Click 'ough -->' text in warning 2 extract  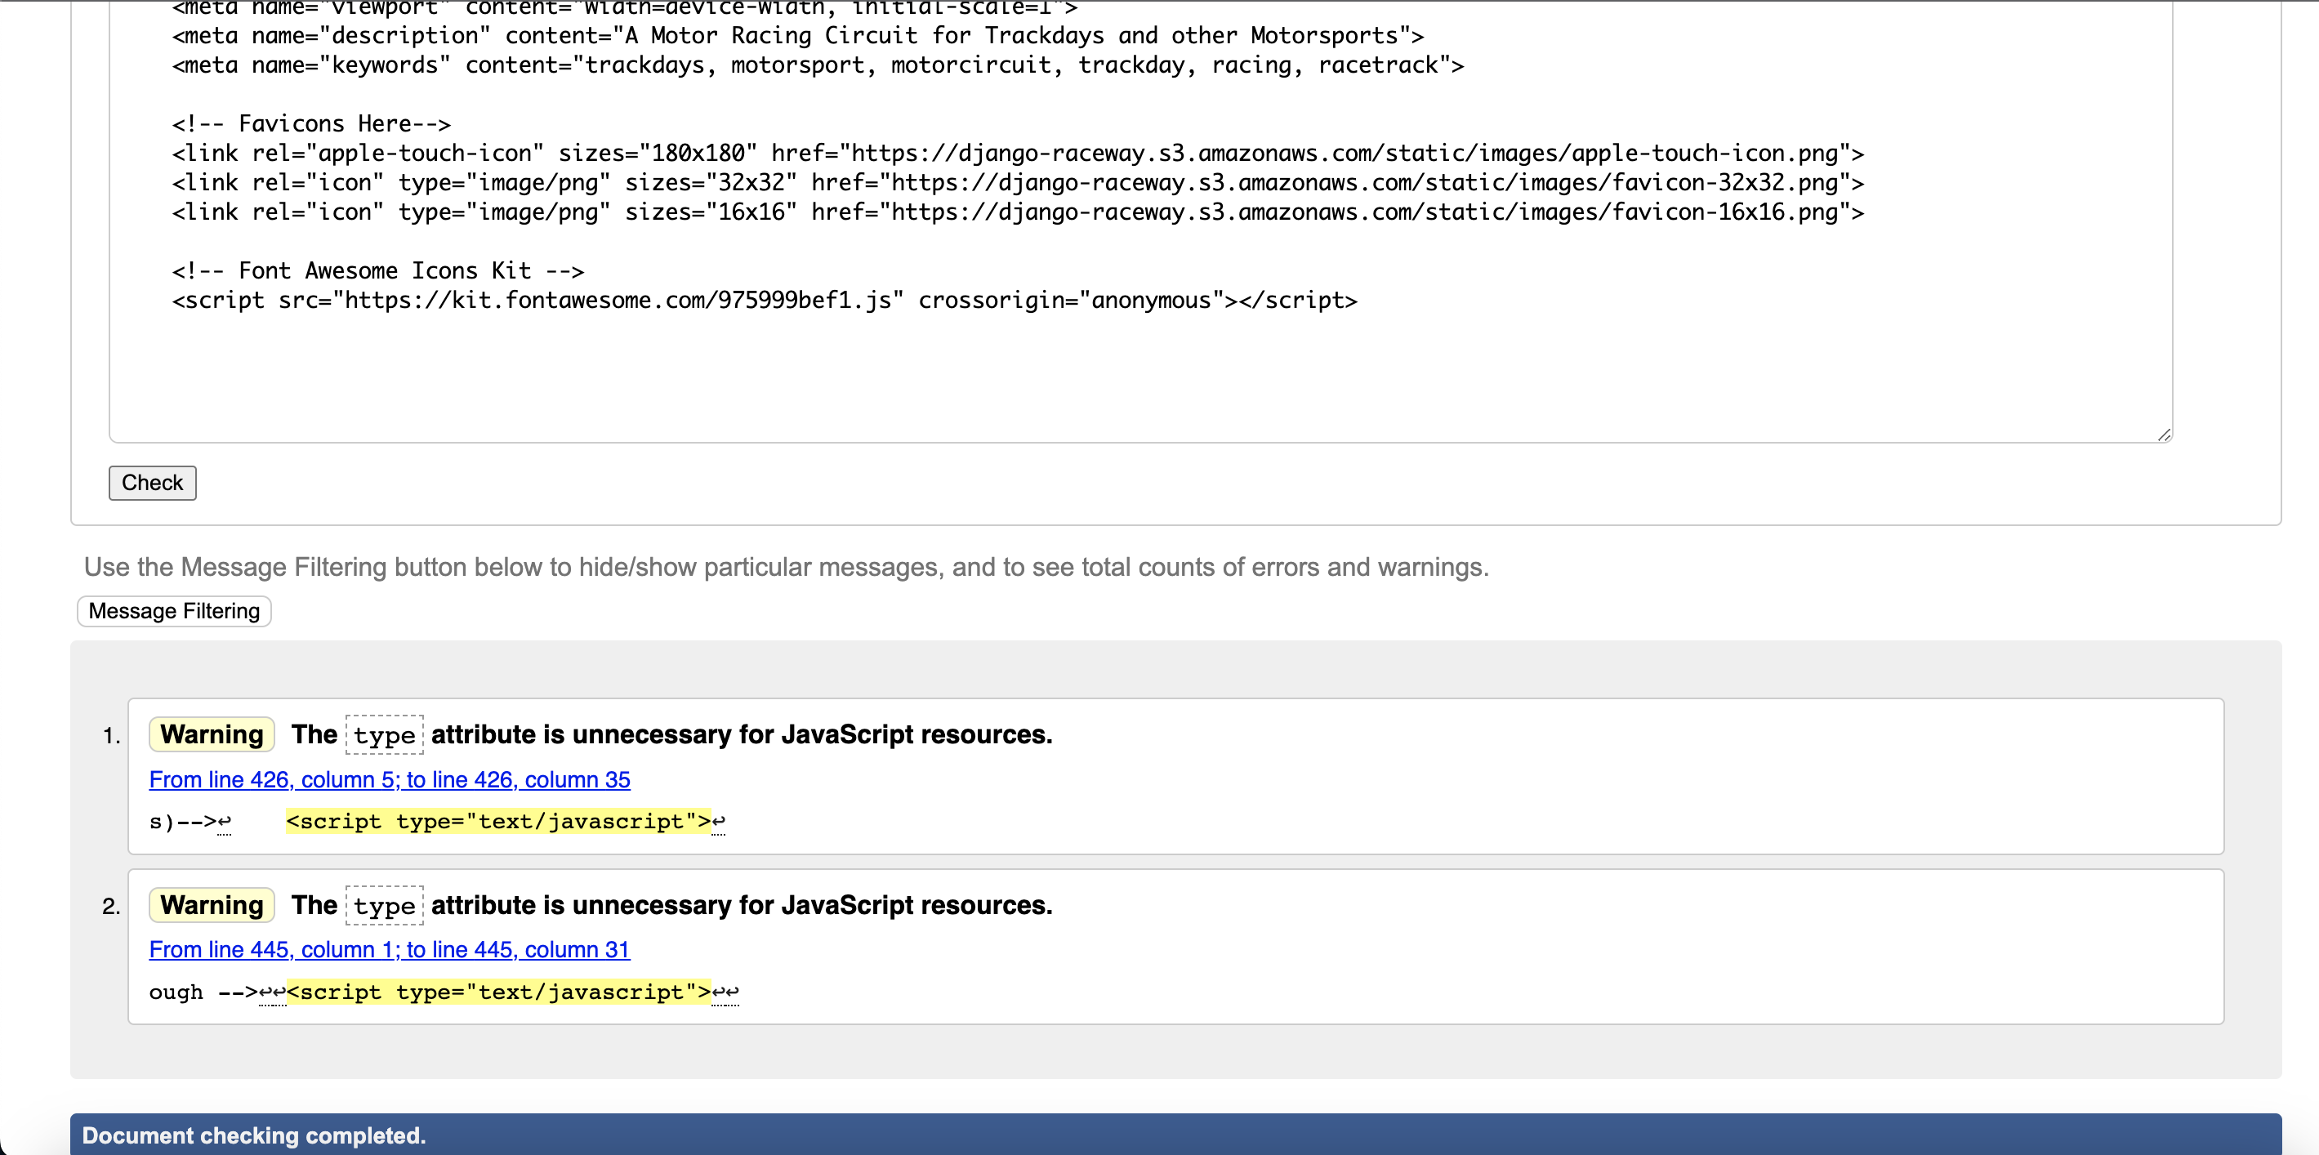point(203,992)
